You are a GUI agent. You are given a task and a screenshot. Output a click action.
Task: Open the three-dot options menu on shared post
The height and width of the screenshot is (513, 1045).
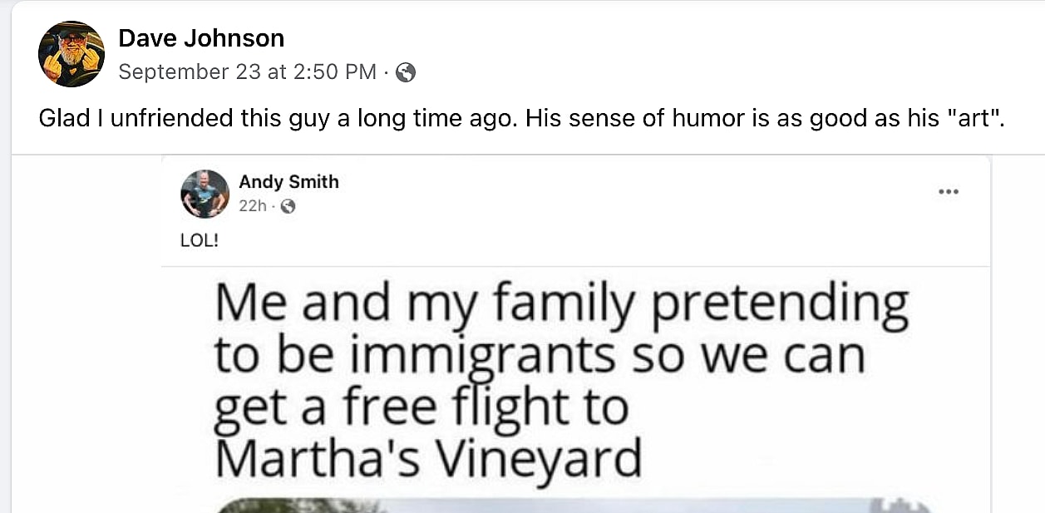point(948,192)
